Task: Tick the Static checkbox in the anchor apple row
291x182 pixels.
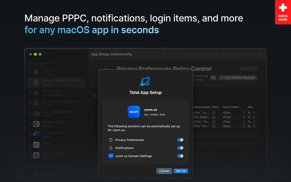Action: coord(214,117)
